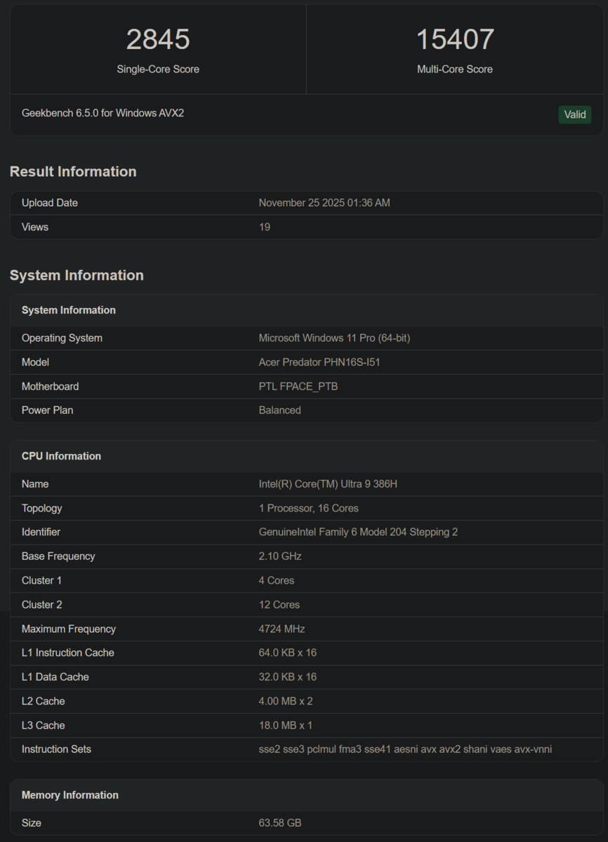This screenshot has height=842, width=608.
Task: Click the Geekbench 6.5.0 for Windows AVX2 text
Action: 103,113
